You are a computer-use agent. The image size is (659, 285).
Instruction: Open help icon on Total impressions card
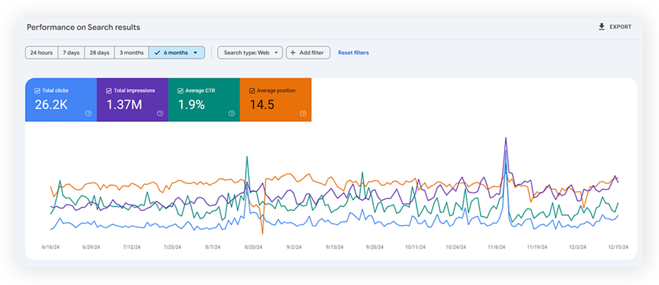(x=160, y=113)
